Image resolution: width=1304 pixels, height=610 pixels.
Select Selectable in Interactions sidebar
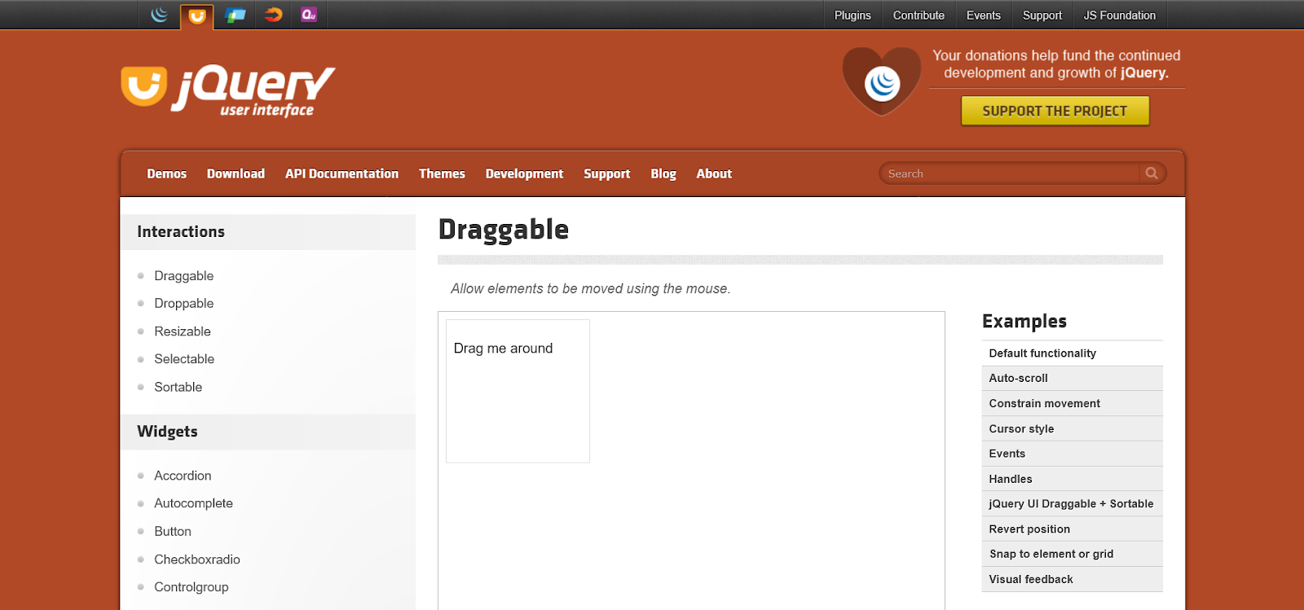(184, 359)
